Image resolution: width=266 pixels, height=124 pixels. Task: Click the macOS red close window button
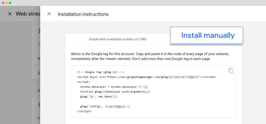point(3,3)
